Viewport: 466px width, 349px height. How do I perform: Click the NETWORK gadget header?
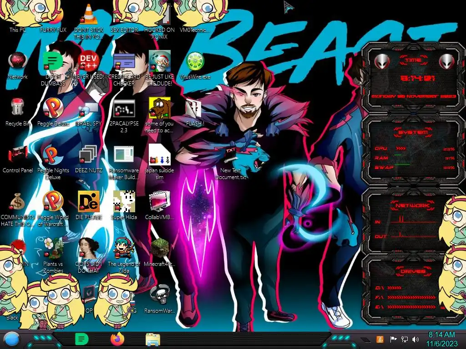coord(413,205)
